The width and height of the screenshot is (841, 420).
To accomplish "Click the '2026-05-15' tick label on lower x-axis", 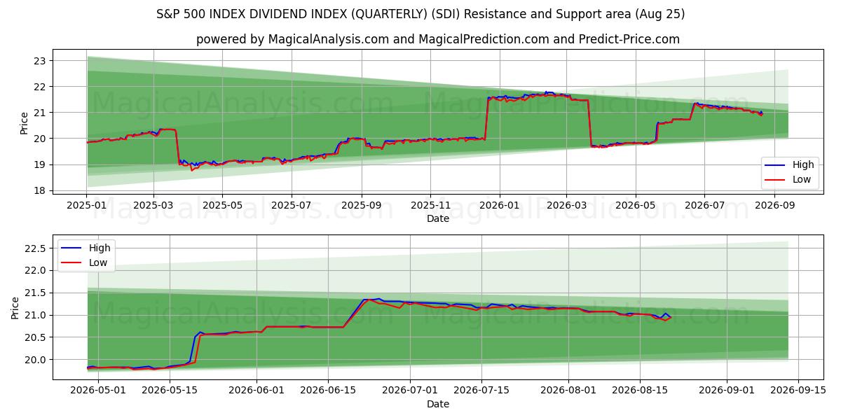I will tap(169, 391).
